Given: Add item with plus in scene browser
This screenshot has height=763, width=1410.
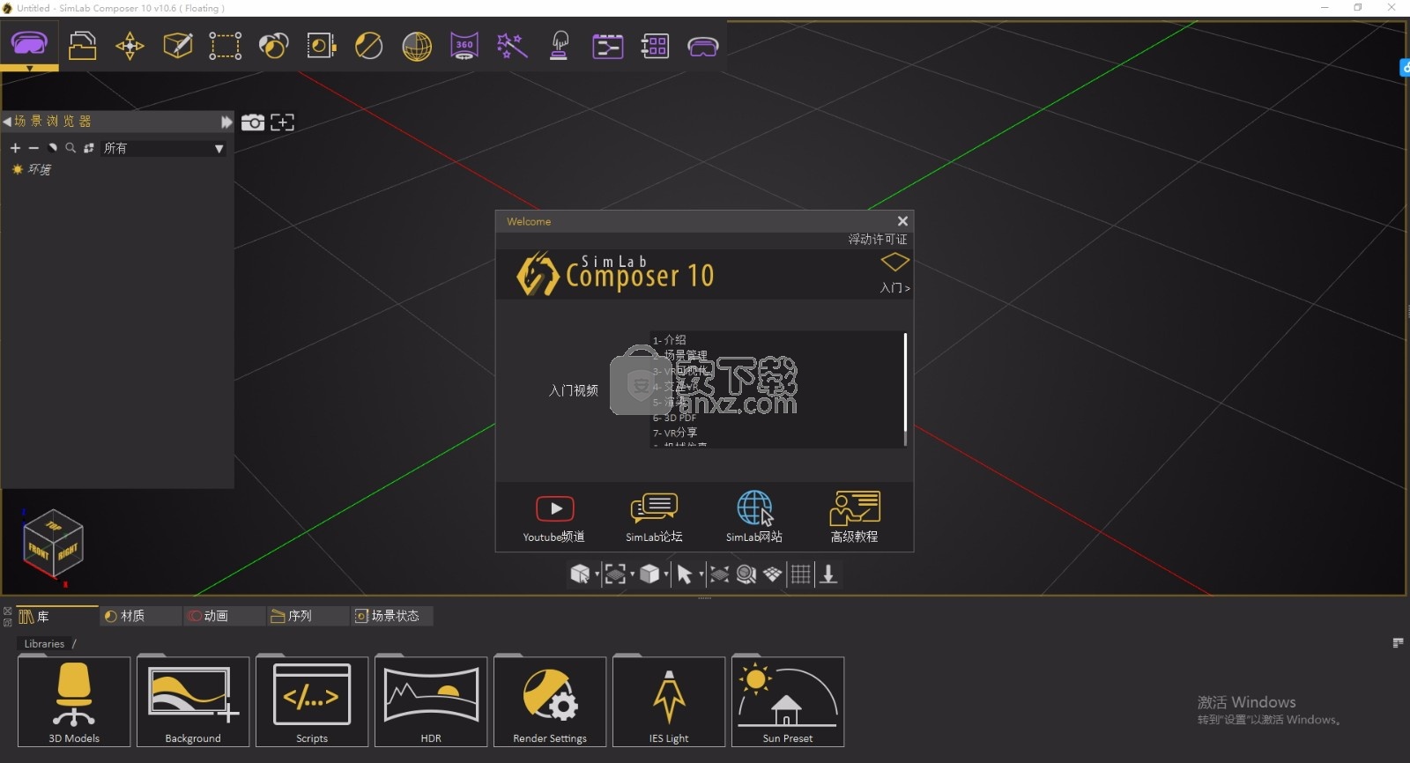Looking at the screenshot, I should click(x=15, y=148).
